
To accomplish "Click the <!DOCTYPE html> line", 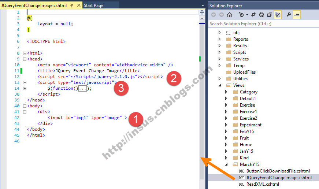I will point(47,41).
